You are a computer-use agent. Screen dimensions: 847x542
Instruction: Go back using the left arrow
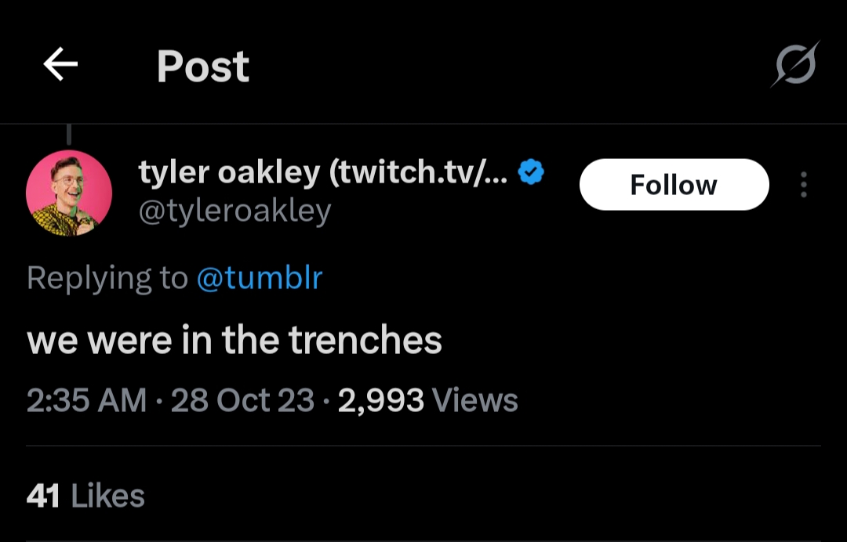point(60,65)
